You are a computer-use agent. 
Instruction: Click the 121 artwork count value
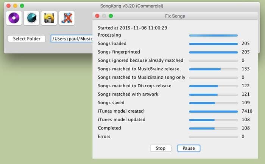tap(246, 94)
